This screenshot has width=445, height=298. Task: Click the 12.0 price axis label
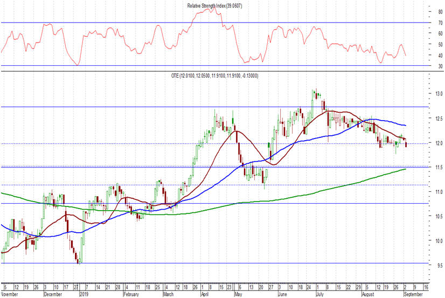(439, 143)
